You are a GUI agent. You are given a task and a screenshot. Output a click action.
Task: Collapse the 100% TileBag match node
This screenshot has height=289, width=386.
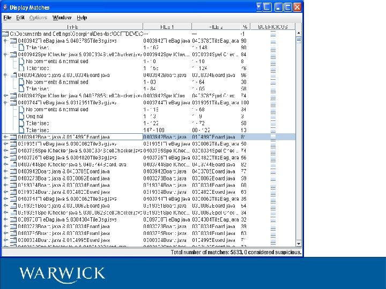(x=5, y=102)
